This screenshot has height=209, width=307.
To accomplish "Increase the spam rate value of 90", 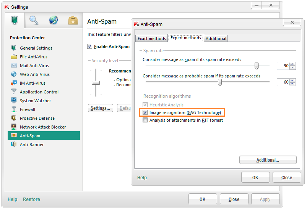I will click(292, 64).
